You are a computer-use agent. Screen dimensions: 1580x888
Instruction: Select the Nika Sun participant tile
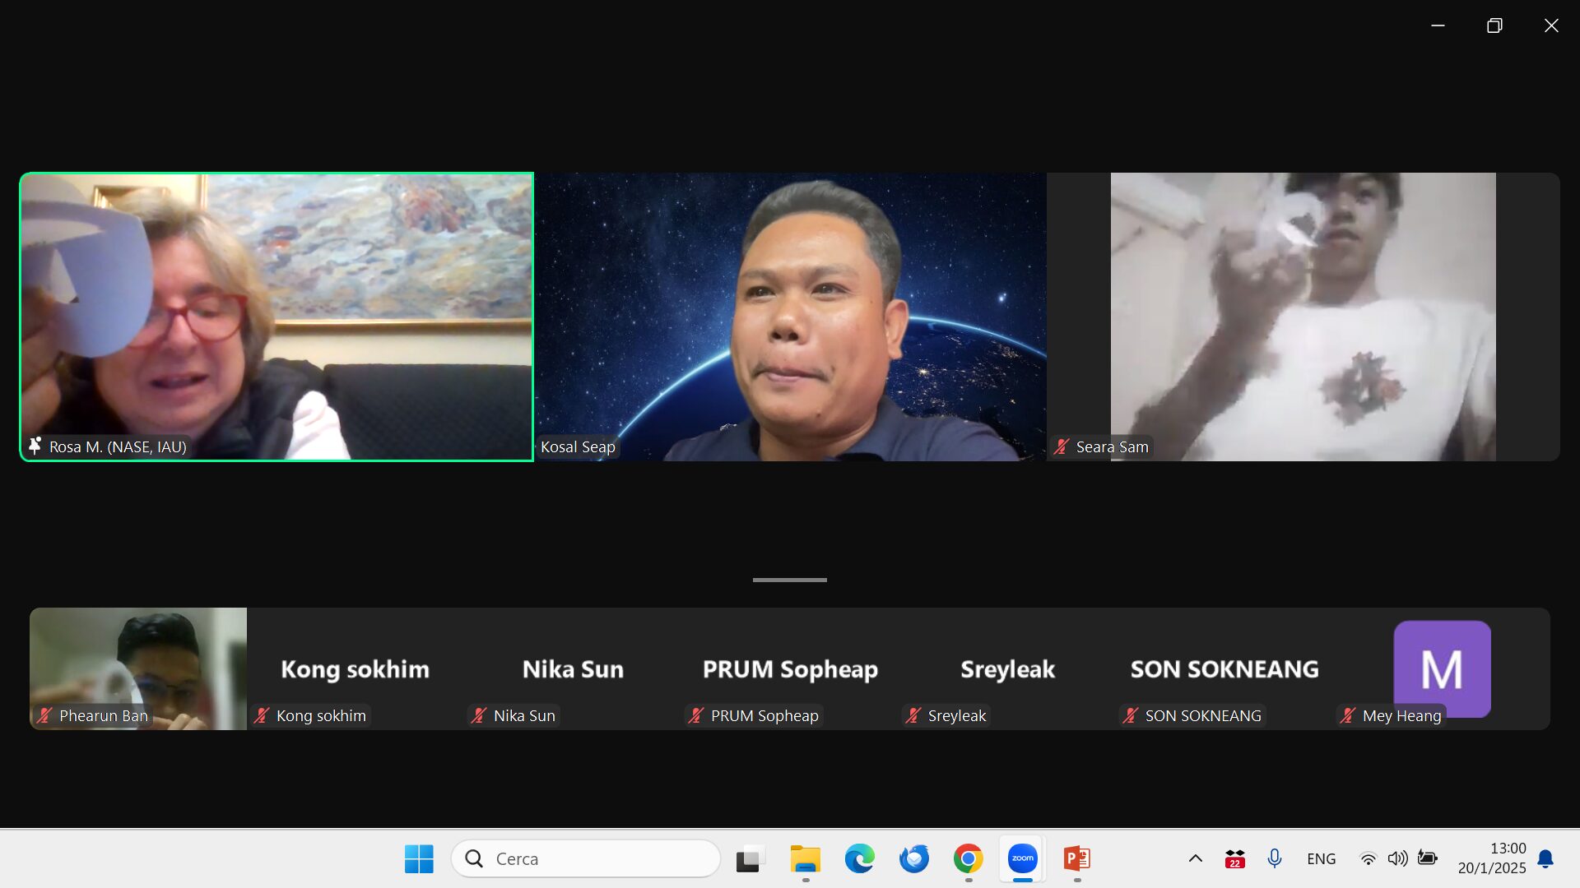(x=573, y=668)
